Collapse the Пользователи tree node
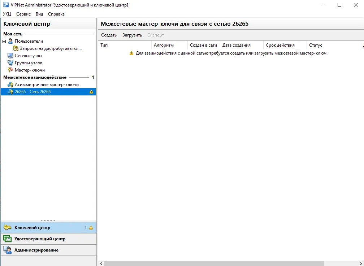The image size is (364, 266). point(4,41)
